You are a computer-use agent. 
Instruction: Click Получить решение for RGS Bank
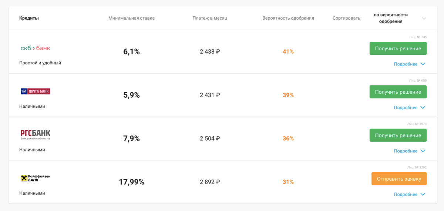(398, 135)
